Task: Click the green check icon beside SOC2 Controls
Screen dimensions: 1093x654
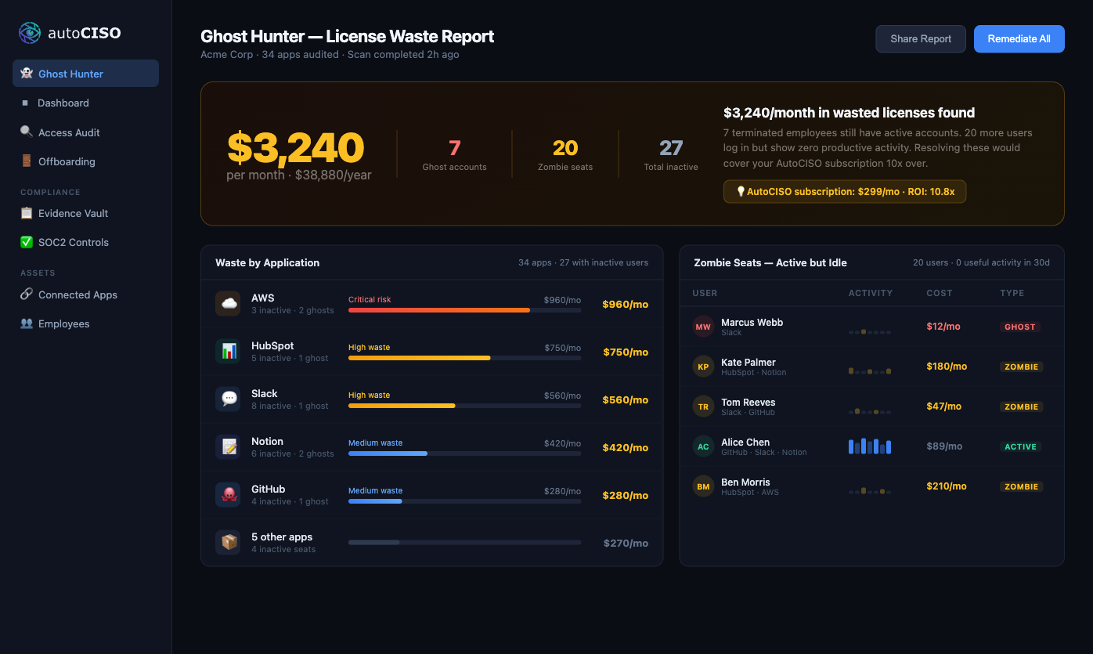Action: [27, 242]
